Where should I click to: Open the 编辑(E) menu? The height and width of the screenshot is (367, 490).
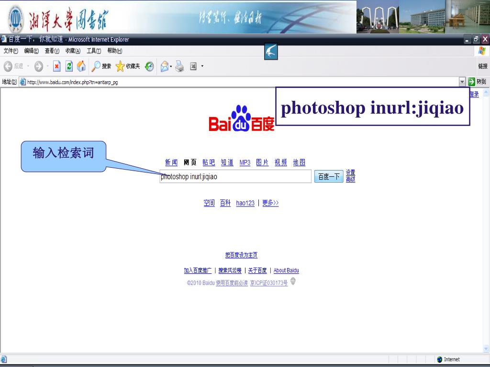coord(31,51)
